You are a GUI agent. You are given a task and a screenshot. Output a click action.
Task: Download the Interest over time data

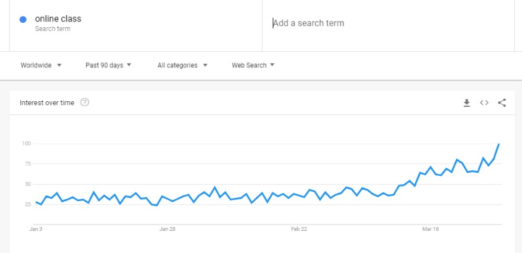[x=467, y=103]
